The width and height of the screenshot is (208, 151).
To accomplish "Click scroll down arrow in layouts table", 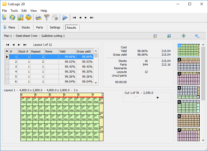I will click(96, 83).
